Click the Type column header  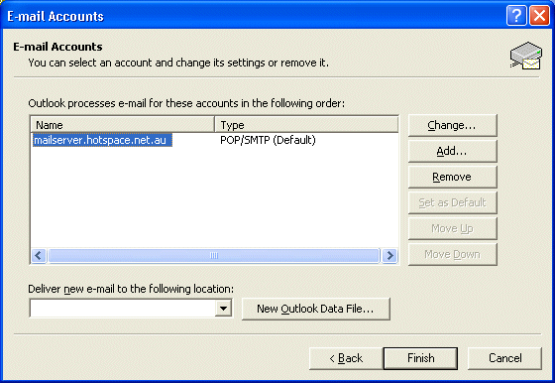click(x=306, y=125)
